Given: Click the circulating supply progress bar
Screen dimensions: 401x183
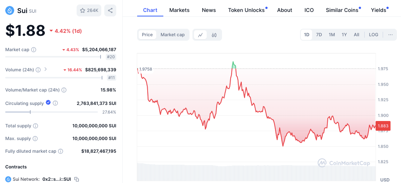Looking at the screenshot, I should (52, 112).
